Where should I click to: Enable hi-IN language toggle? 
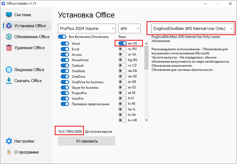tap(123, 115)
